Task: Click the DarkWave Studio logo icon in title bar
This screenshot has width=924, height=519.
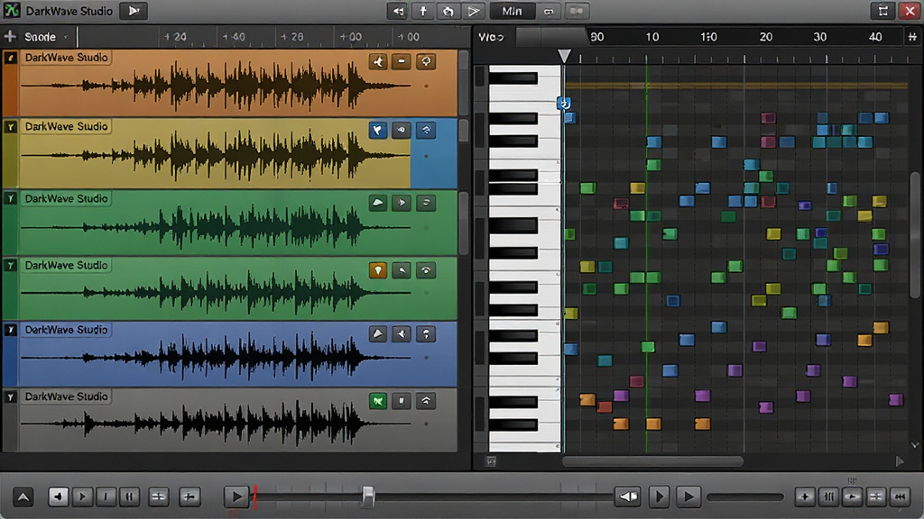Action: pos(12,11)
